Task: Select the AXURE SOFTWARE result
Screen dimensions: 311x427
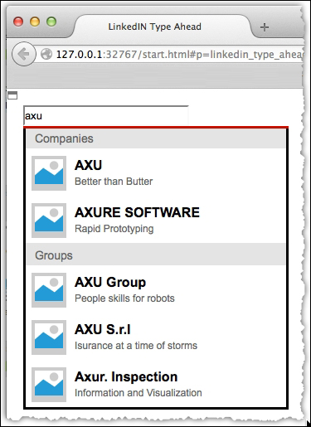Action: (x=156, y=221)
